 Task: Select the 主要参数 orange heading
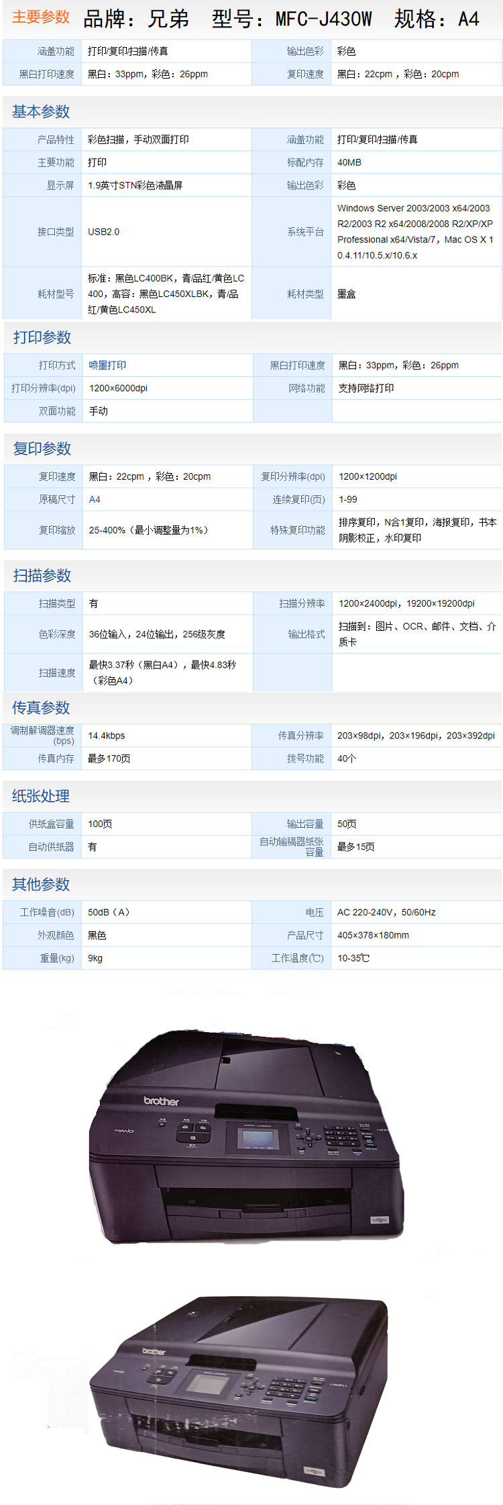(41, 17)
